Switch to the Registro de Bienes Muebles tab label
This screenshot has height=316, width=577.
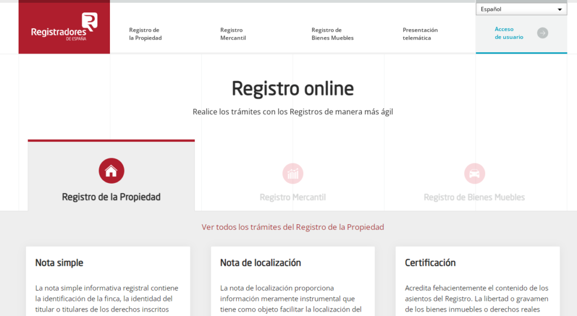(474, 198)
